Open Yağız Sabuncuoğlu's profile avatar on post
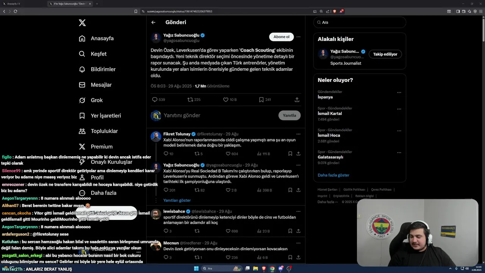The width and height of the screenshot is (485, 273). (156, 38)
